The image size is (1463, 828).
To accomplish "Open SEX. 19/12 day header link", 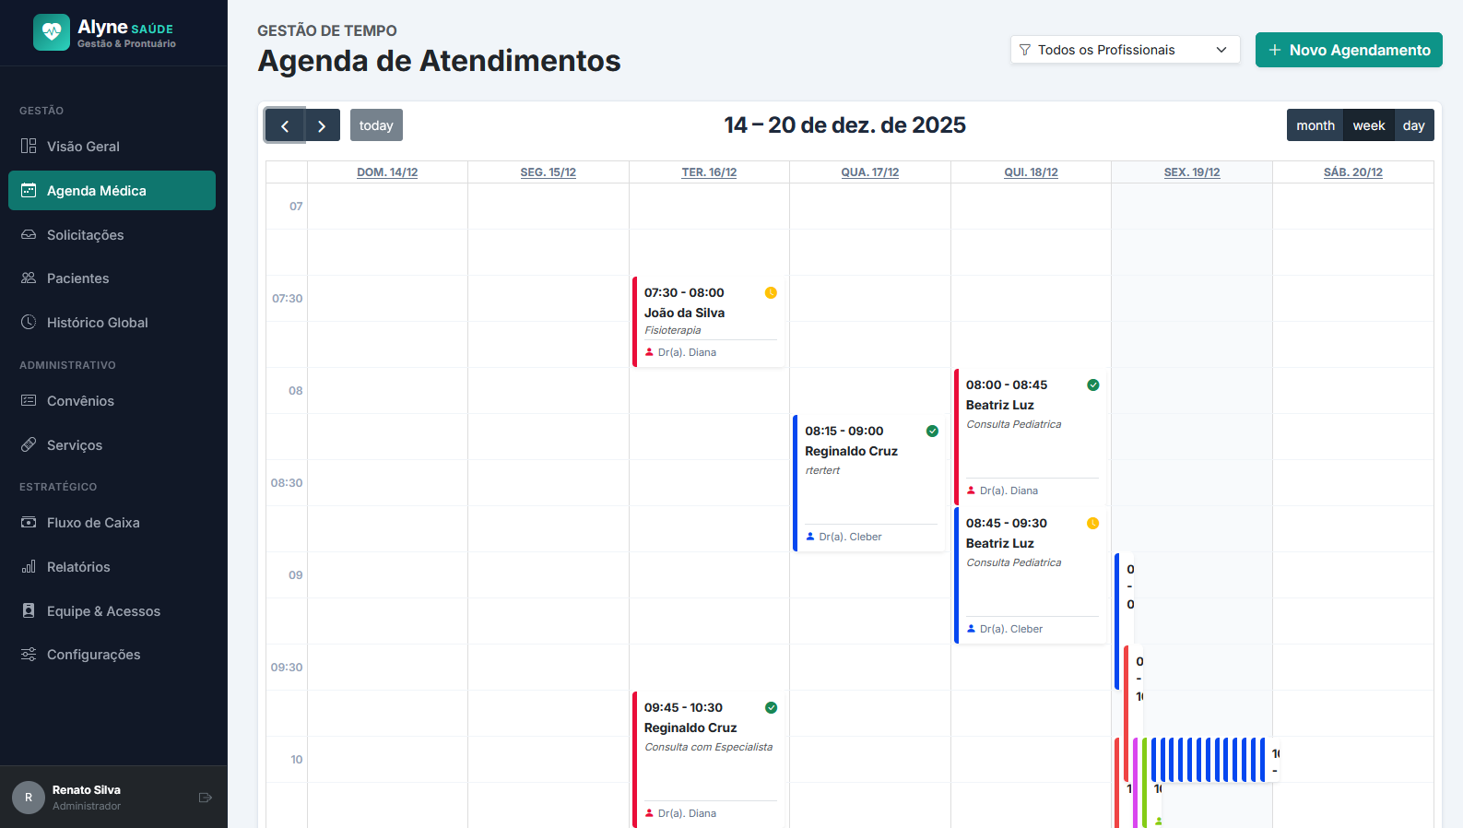I will coord(1192,172).
